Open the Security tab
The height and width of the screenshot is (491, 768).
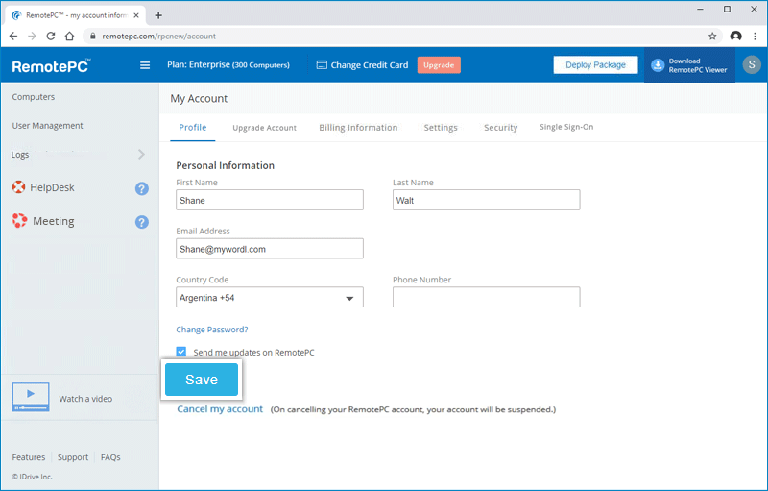500,128
